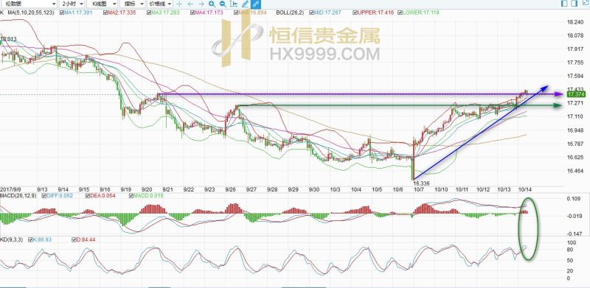Click the 0.109 MACD axis value
The width and height of the screenshot is (590, 288).
[x=574, y=199]
